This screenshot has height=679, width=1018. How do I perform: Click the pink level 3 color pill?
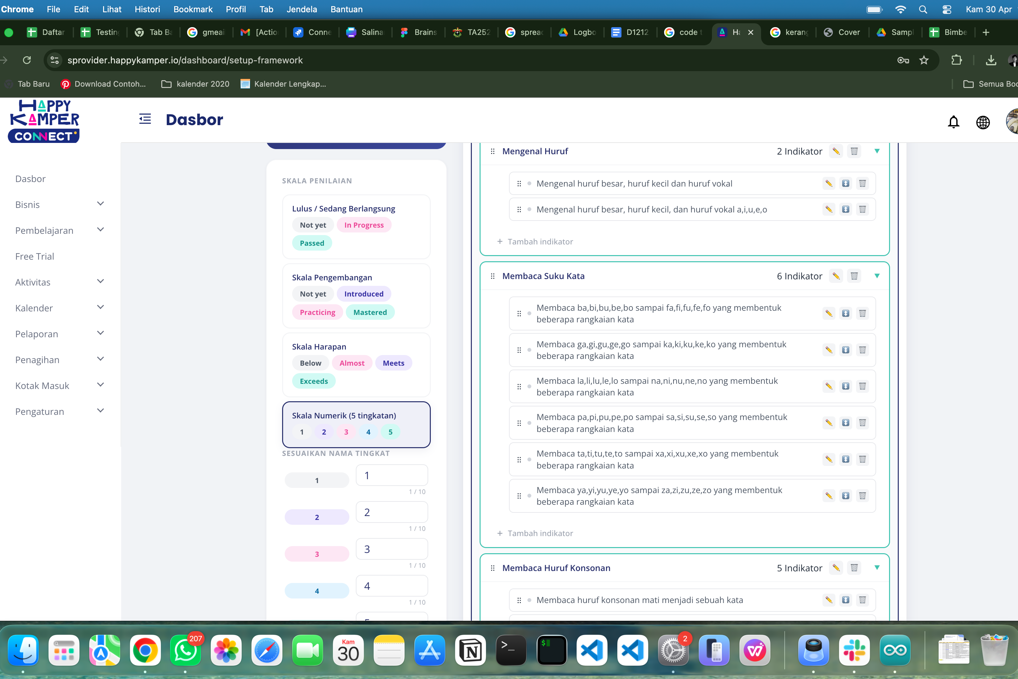pos(316,554)
